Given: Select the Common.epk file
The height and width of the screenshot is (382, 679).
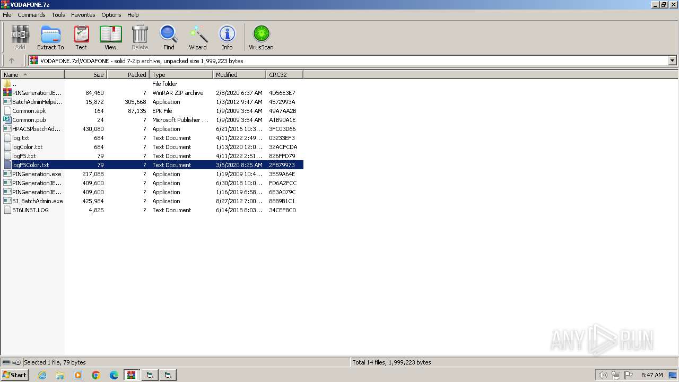Looking at the screenshot, I should tap(152, 111).
